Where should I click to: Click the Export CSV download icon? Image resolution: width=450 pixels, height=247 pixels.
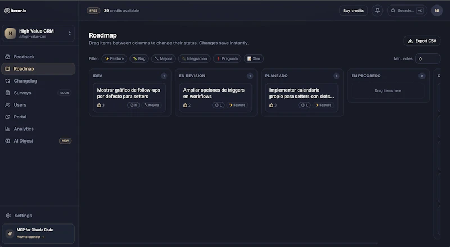411,41
